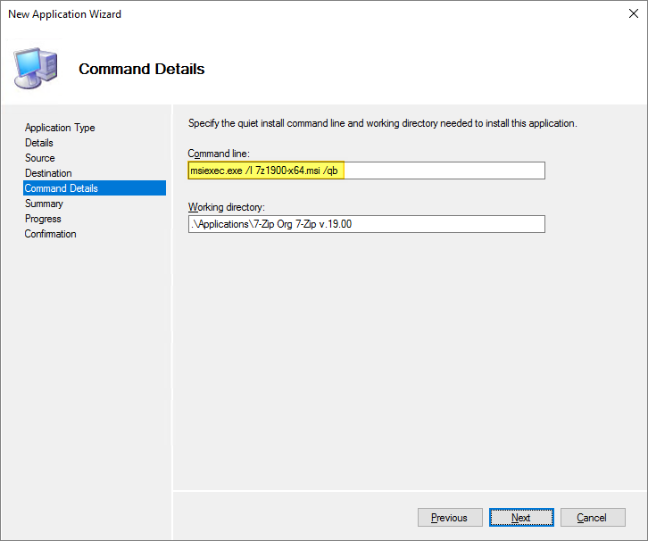Select the Application Type step in sidebar
The width and height of the screenshot is (648, 541).
point(60,128)
